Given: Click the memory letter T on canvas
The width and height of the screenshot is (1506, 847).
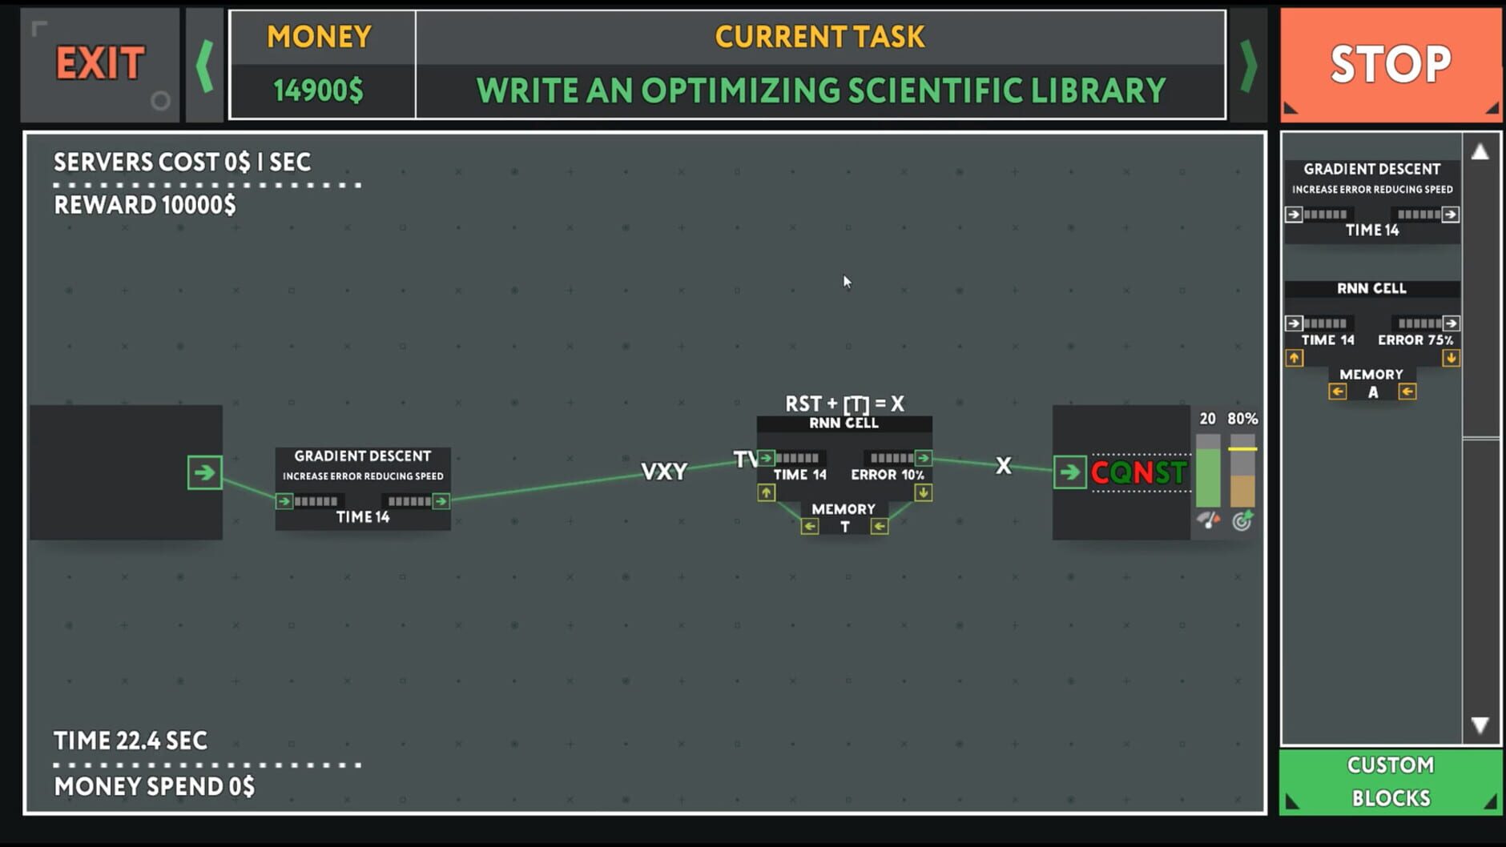Looking at the screenshot, I should click(845, 527).
